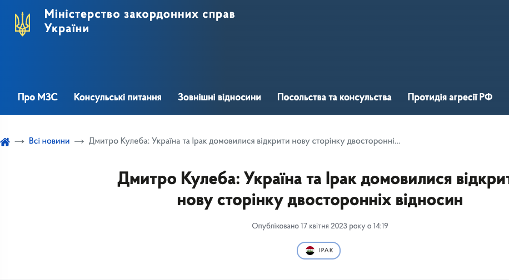Image resolution: width=509 pixels, height=280 pixels.
Task: Go to homepage via breadcrumb house icon
Action: click(6, 141)
